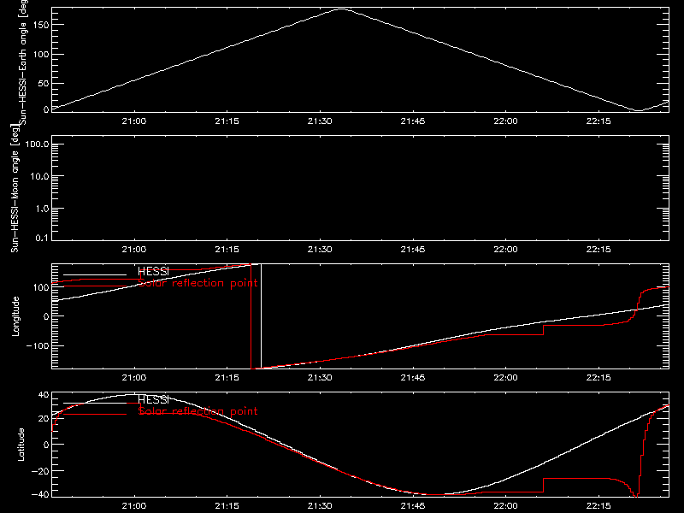The image size is (684, 513).
Task: Click HESSI legend text in Latitude plot
Action: click(x=153, y=399)
